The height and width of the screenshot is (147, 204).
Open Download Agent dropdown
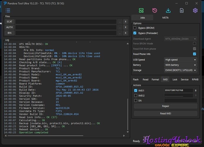pos(180,39)
